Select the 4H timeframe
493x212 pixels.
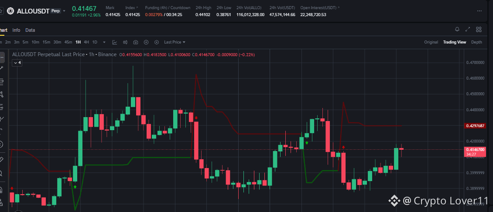86,42
